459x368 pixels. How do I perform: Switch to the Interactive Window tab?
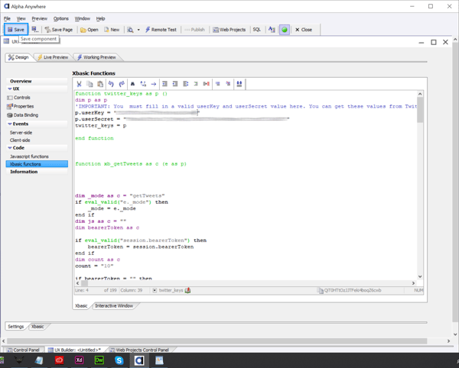point(112,305)
